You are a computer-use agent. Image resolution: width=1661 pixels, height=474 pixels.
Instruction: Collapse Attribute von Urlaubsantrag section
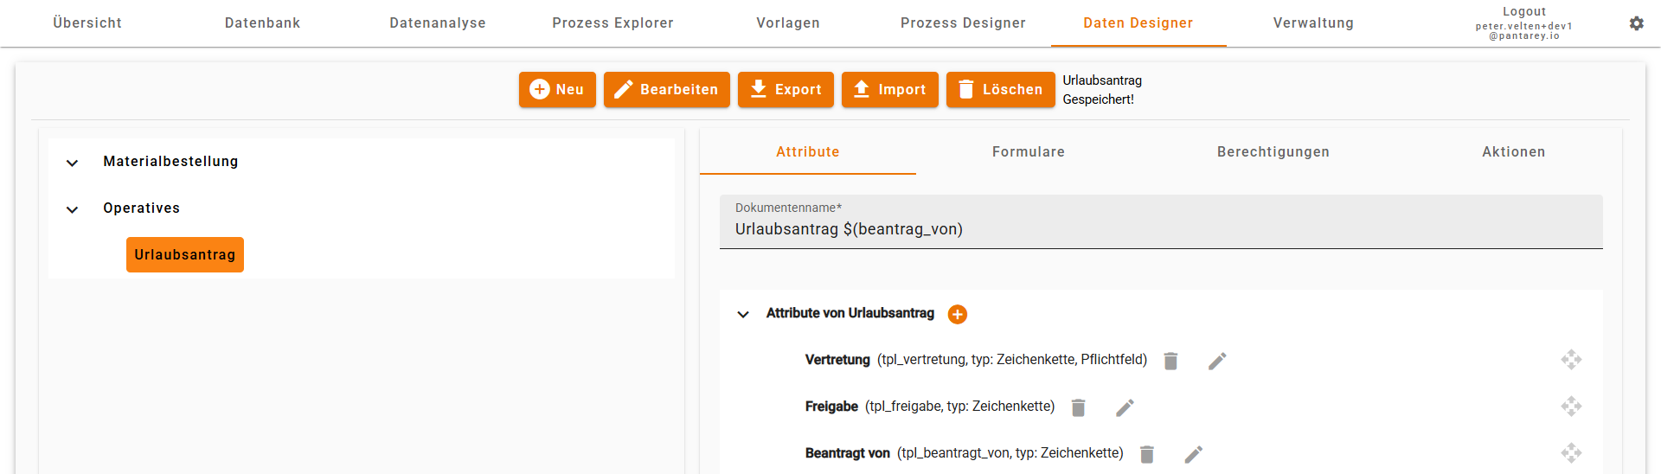tap(743, 314)
